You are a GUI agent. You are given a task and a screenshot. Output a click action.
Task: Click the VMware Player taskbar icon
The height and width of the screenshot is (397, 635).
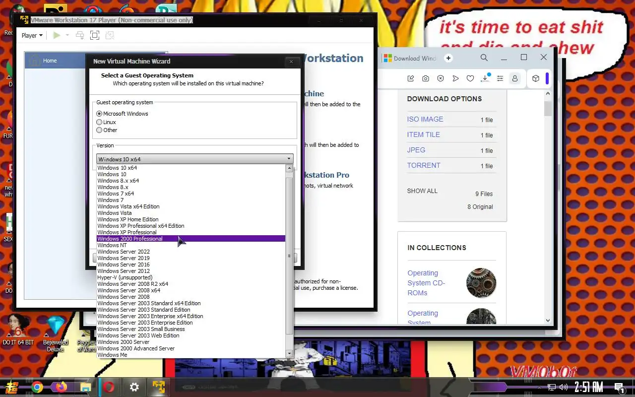(x=158, y=387)
